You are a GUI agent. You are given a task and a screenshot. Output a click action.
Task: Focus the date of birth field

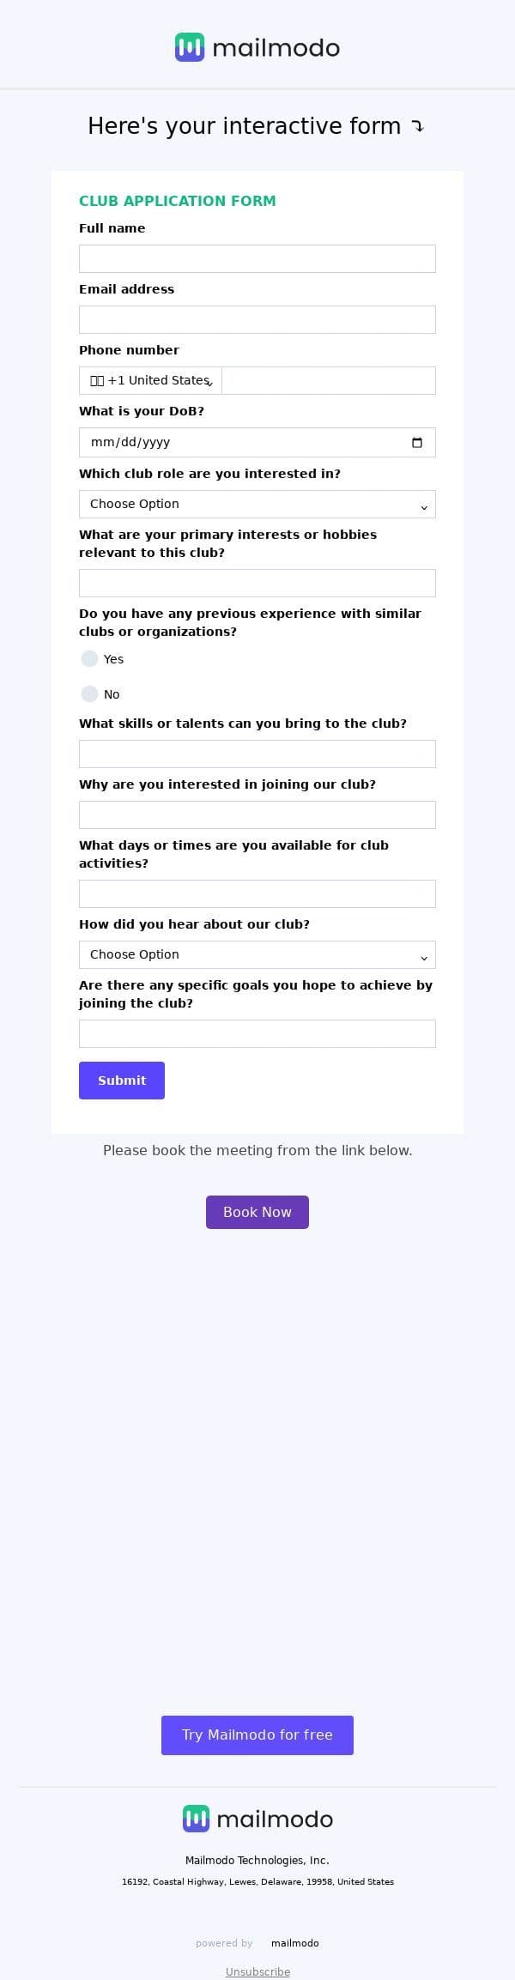click(x=240, y=443)
